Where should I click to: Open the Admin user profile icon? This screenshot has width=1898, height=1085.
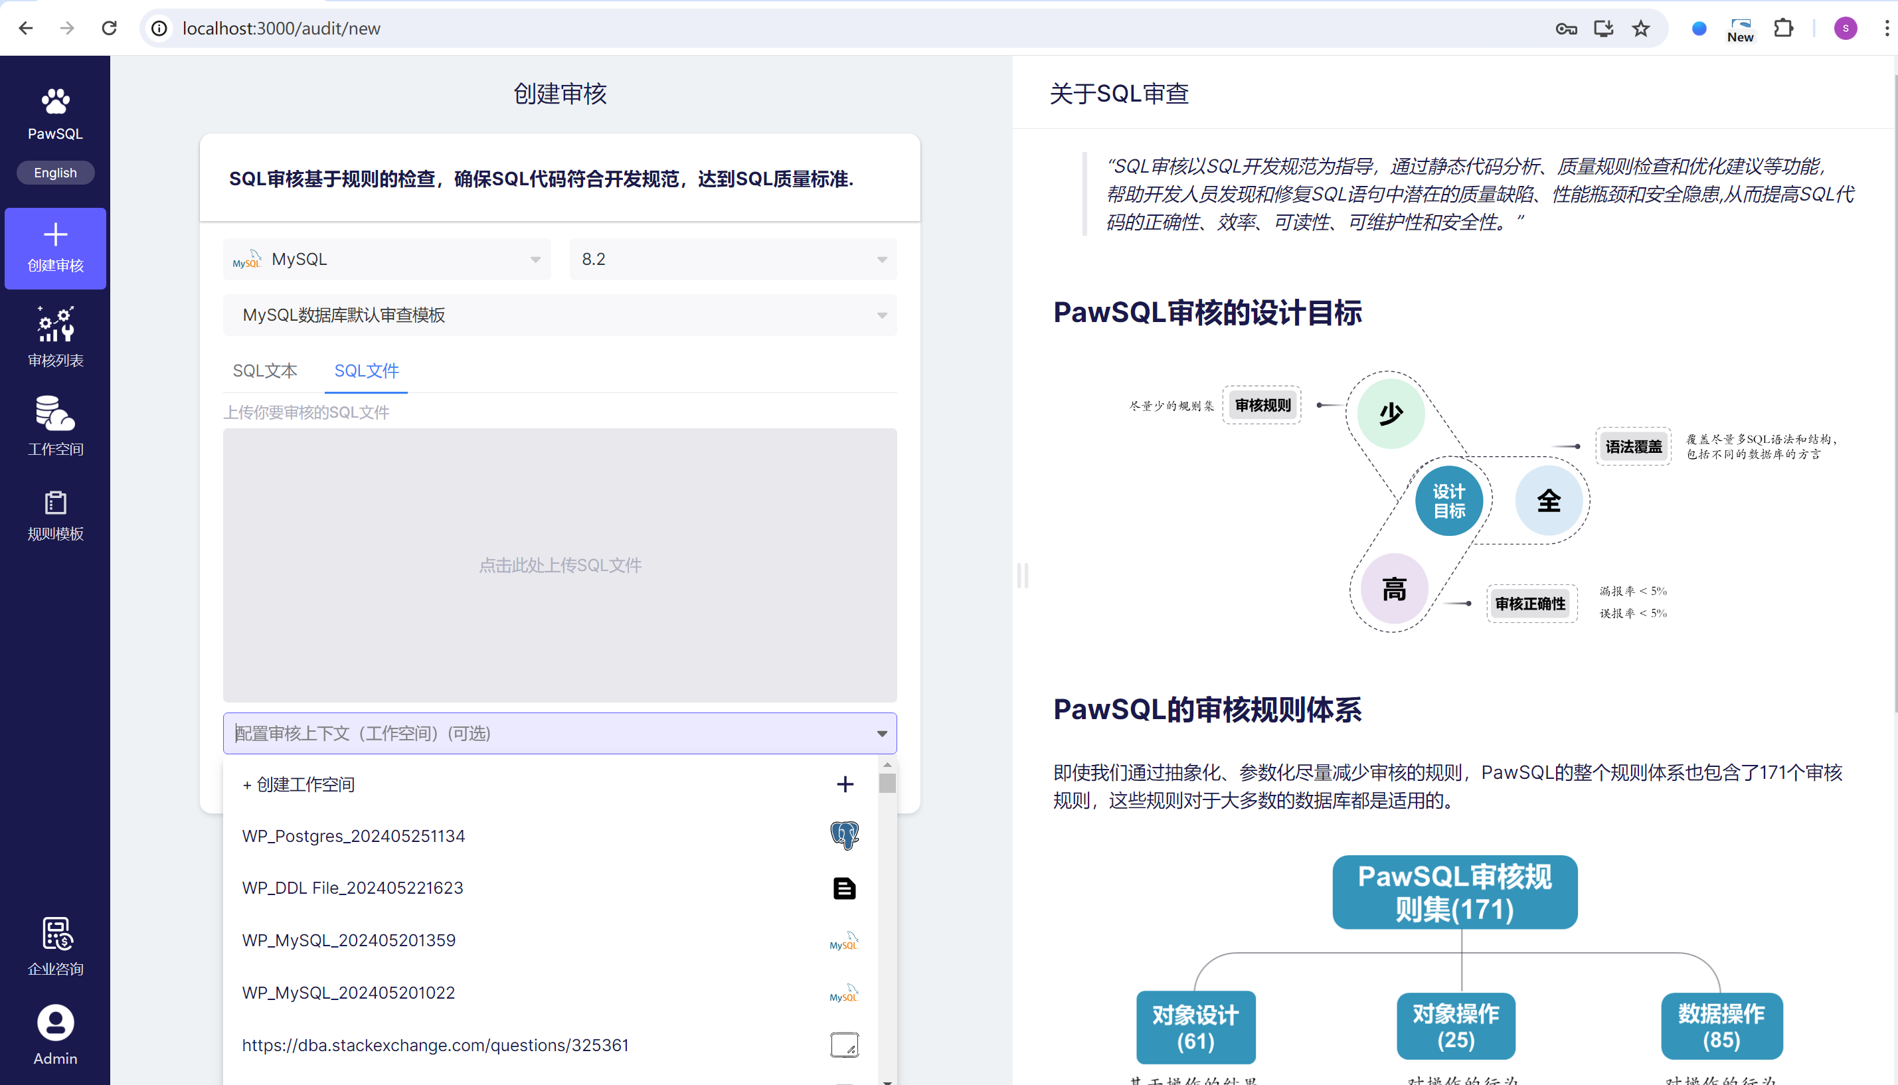click(55, 1023)
